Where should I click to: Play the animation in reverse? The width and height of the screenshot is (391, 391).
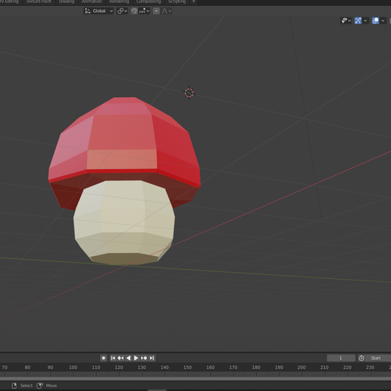pyautogui.click(x=128, y=358)
